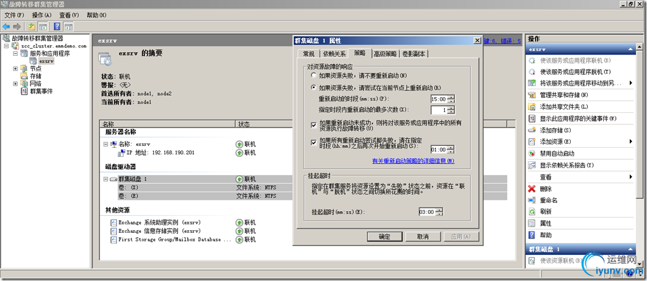The height and width of the screenshot is (281, 647).
Task: Open the 帮助(H) menu
Action: (96, 15)
